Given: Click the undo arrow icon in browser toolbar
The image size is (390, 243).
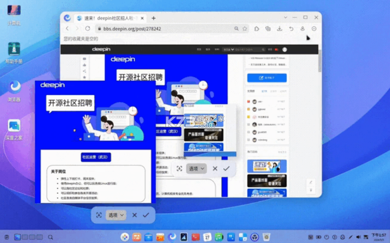Looking at the screenshot, I should point(291,29).
